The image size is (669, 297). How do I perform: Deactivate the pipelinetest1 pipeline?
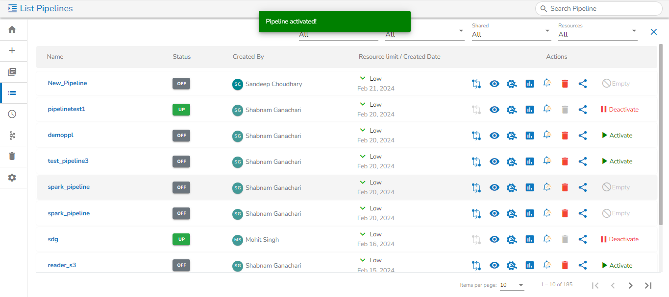coord(619,110)
